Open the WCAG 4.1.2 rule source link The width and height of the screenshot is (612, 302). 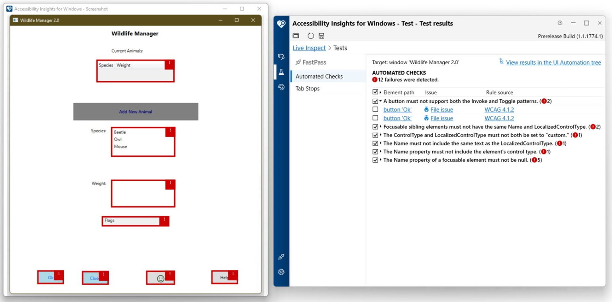(x=499, y=109)
